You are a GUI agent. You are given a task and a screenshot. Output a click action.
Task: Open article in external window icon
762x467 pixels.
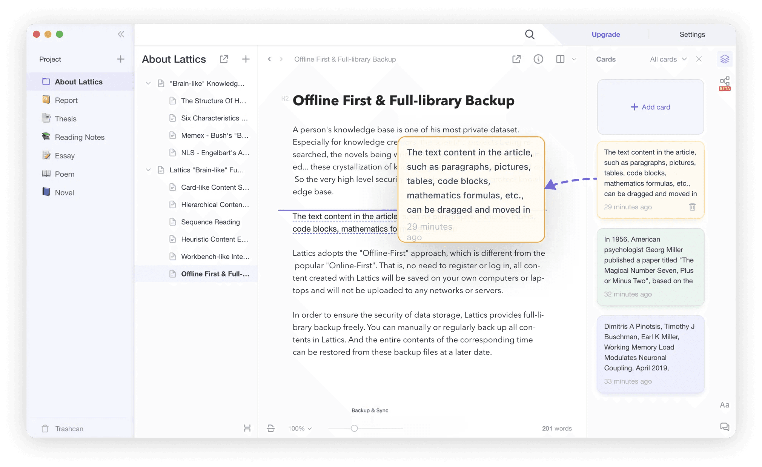tap(516, 59)
